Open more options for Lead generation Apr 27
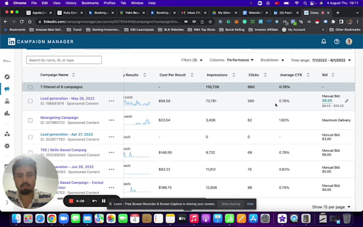This screenshot has height=227, width=363. click(x=112, y=137)
